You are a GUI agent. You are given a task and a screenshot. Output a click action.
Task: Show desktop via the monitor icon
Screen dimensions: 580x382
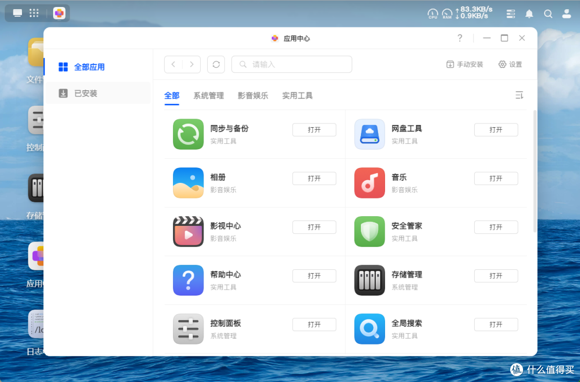click(17, 13)
